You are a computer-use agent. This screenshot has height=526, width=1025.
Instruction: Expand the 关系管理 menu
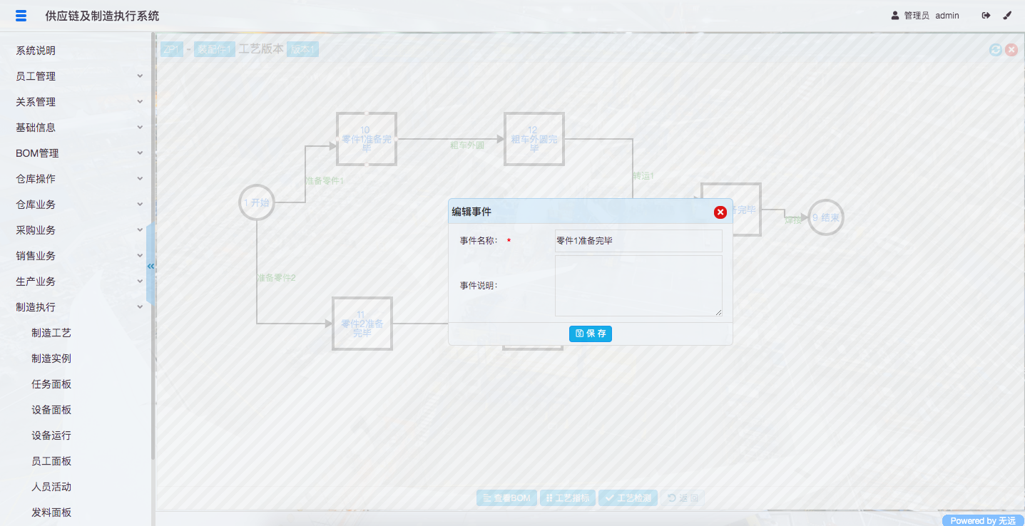(x=78, y=102)
